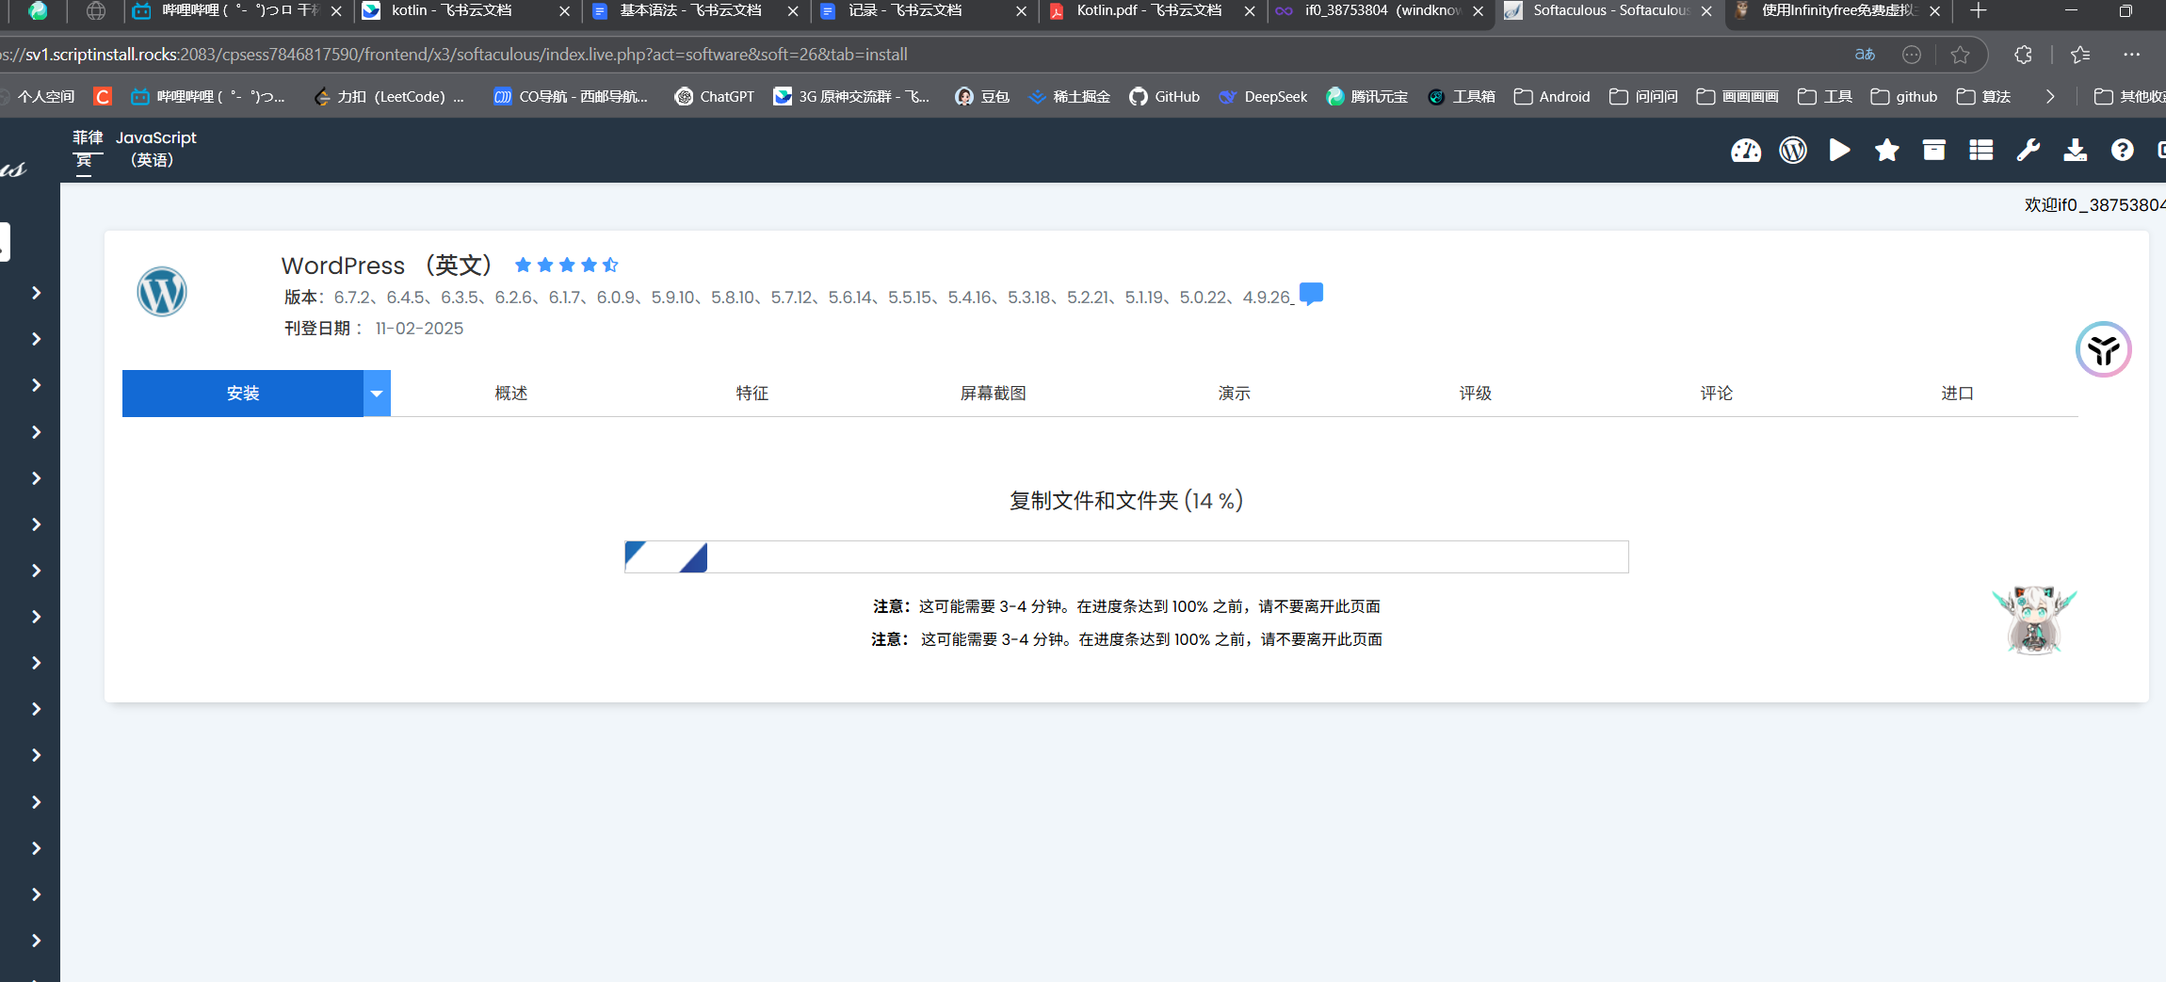Switch to the 评级 tab
The height and width of the screenshot is (982, 2166).
point(1476,394)
